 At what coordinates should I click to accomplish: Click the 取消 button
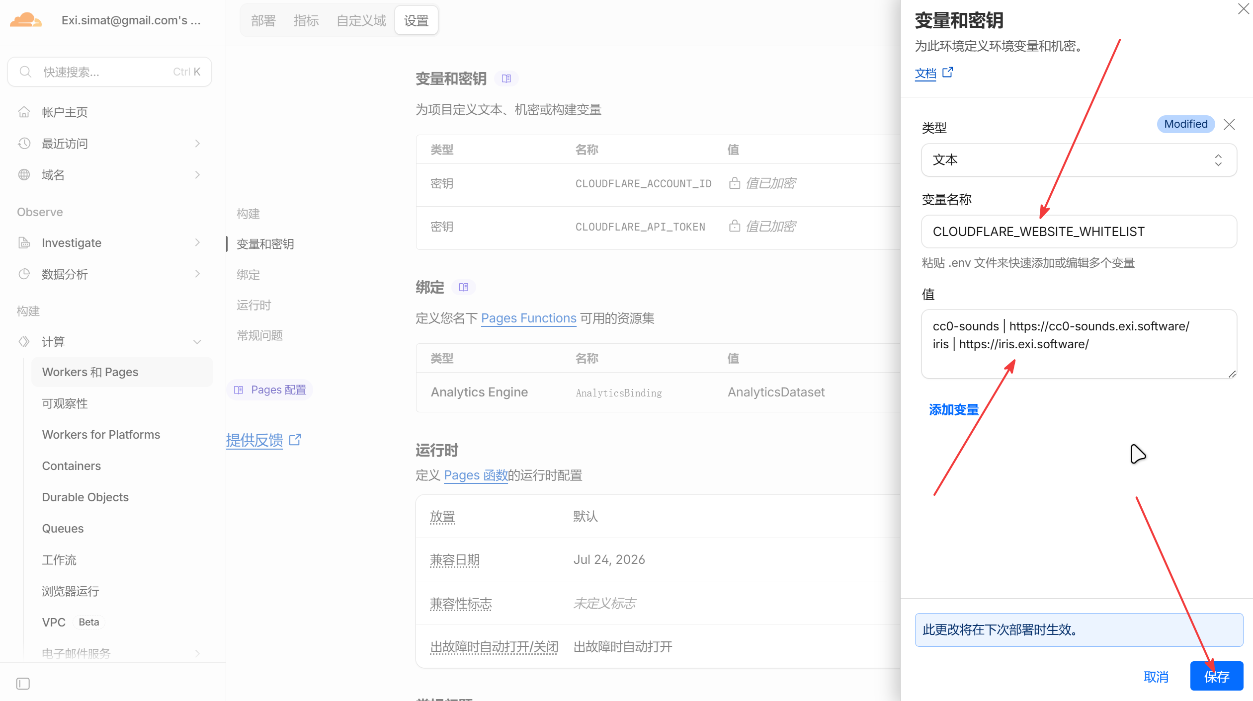1156,676
